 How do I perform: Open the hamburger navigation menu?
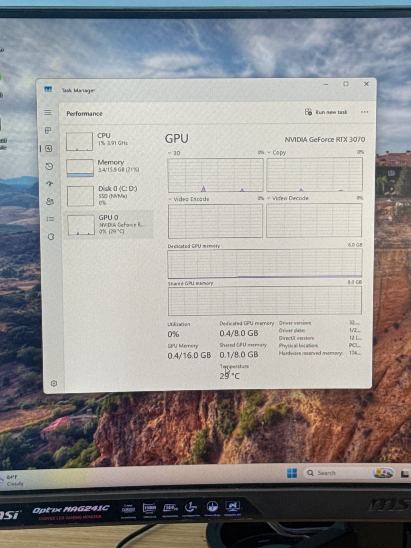pos(48,113)
